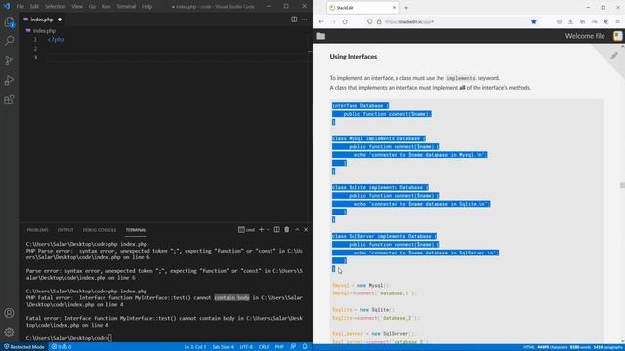Open the Help menu in VS Code
The height and width of the screenshot is (351, 625).
[x=147, y=7]
